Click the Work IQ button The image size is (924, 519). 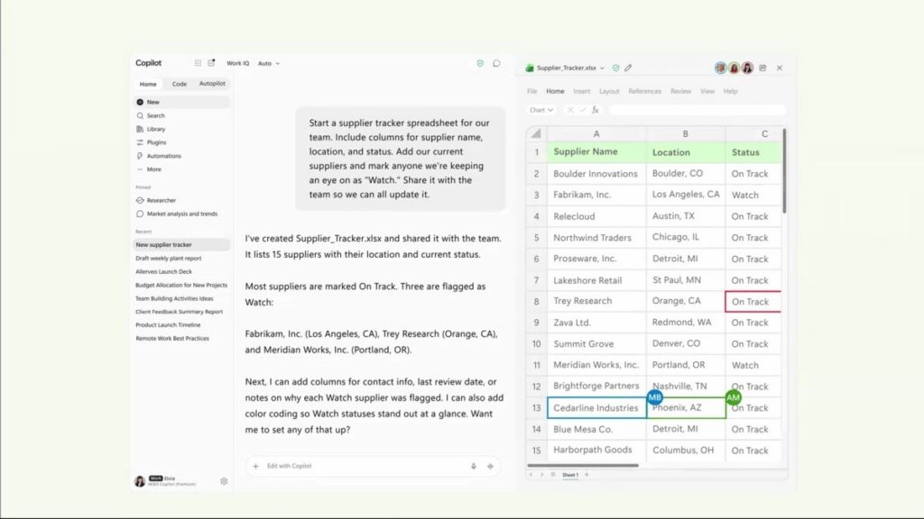tap(237, 63)
